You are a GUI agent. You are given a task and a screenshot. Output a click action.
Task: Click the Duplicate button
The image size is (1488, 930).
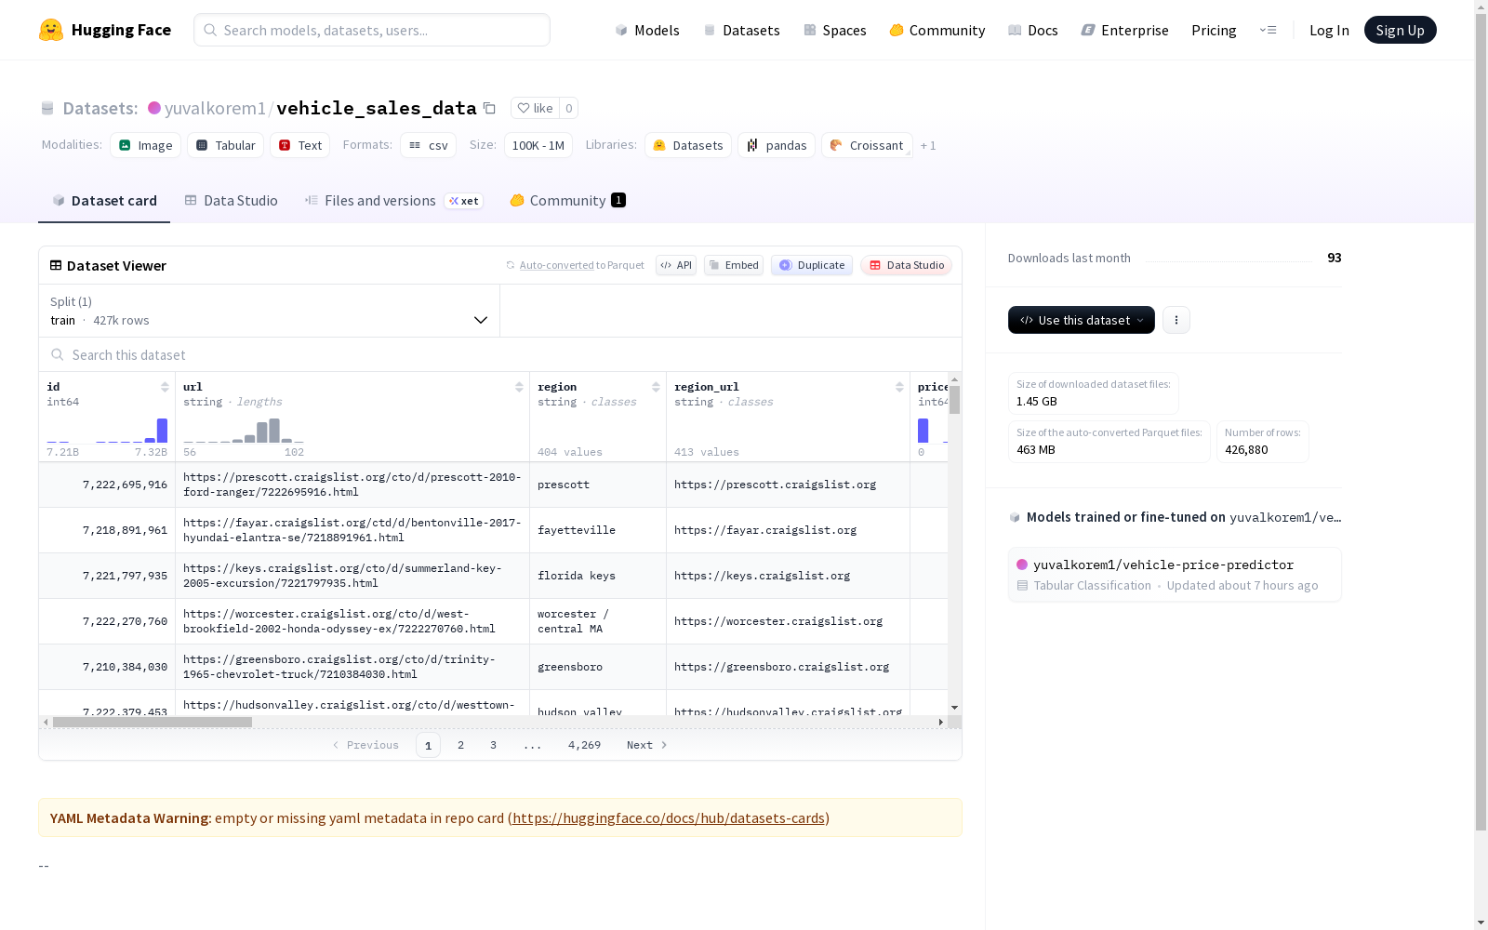(x=812, y=265)
